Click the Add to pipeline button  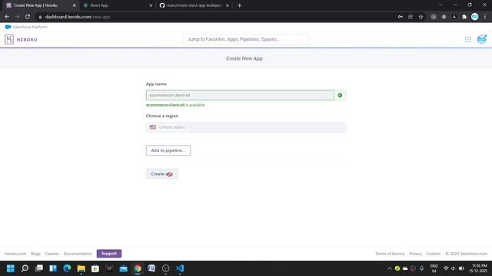(168, 150)
